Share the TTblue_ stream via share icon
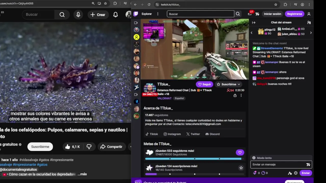This screenshot has height=183, width=326. tap(235, 95)
